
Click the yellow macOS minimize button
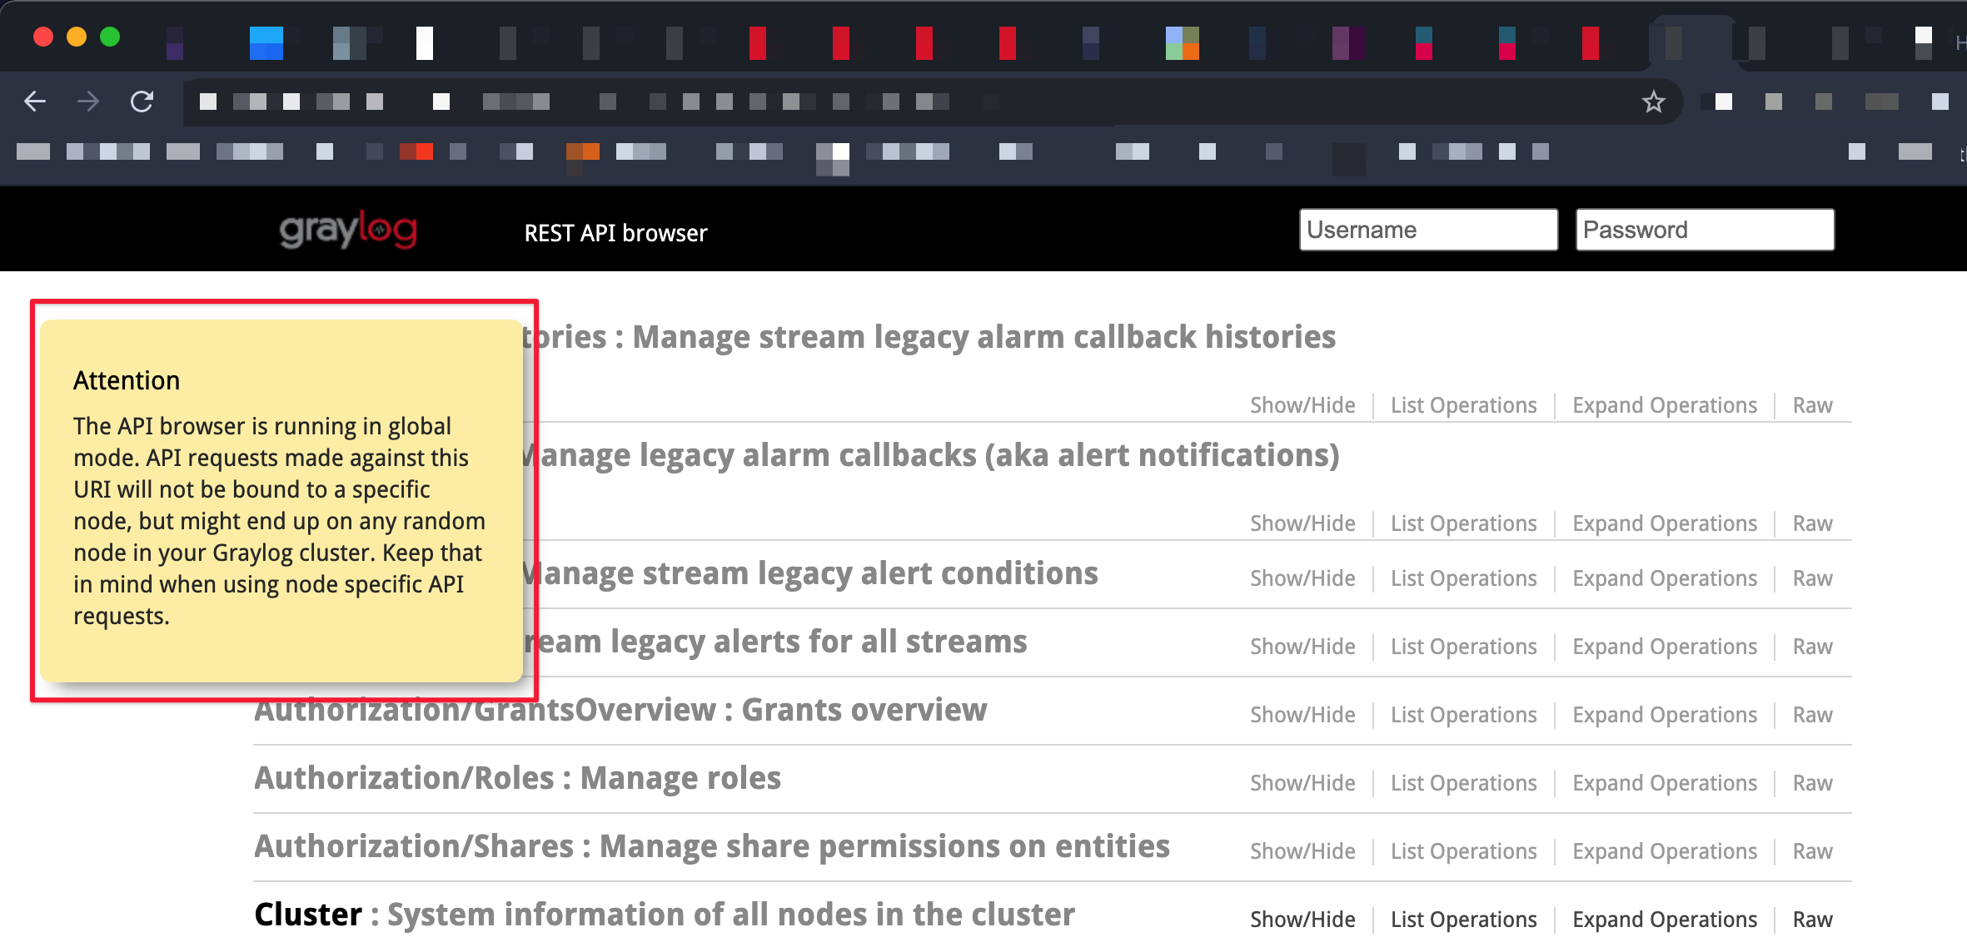(77, 37)
